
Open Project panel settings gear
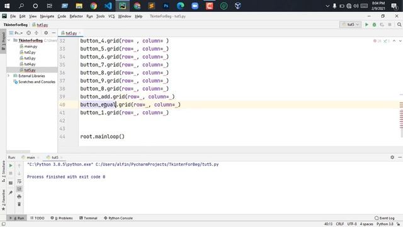point(46,33)
